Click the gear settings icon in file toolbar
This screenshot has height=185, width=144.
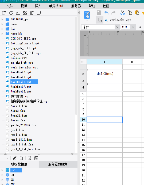pos(25,13)
